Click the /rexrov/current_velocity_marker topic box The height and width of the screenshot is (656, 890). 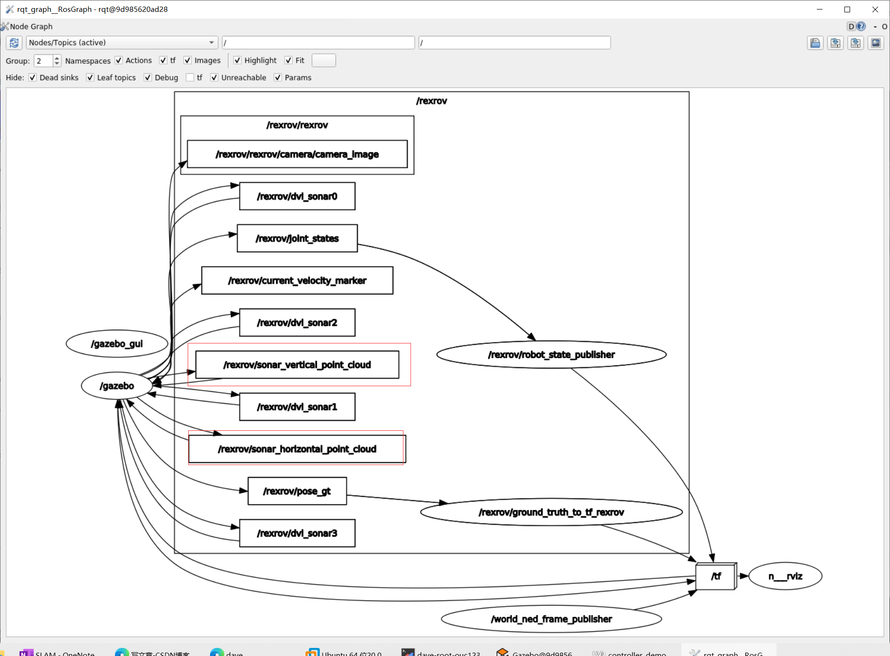(x=297, y=280)
